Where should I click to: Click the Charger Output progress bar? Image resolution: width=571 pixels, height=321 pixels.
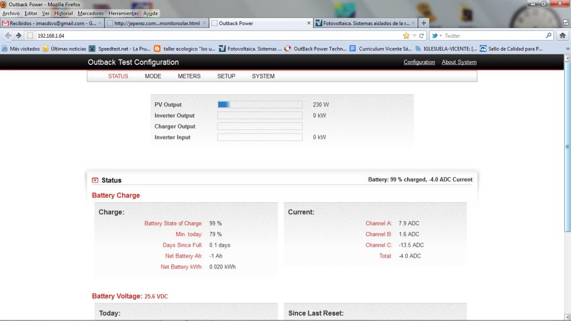(260, 126)
